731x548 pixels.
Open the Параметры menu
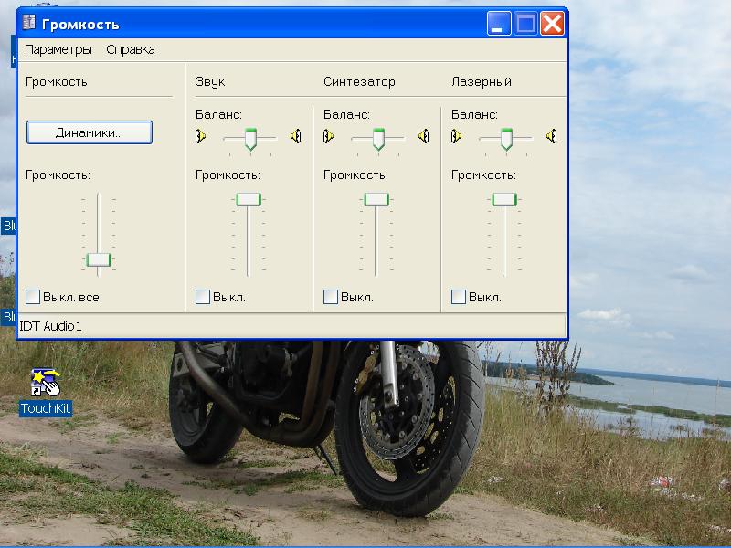point(58,49)
